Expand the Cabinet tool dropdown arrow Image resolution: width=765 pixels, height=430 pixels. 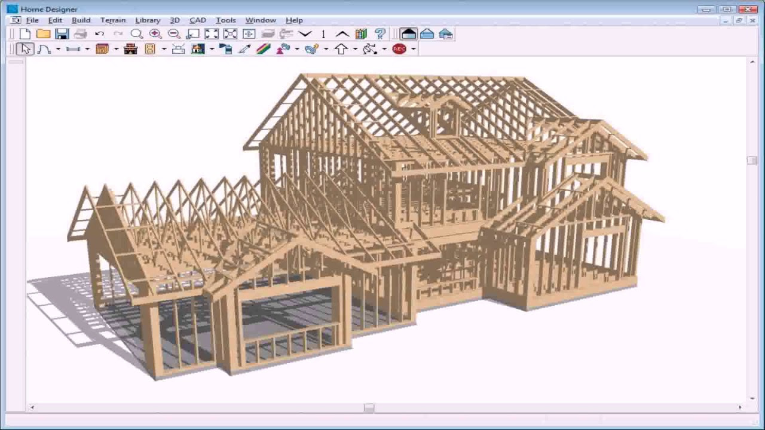116,49
